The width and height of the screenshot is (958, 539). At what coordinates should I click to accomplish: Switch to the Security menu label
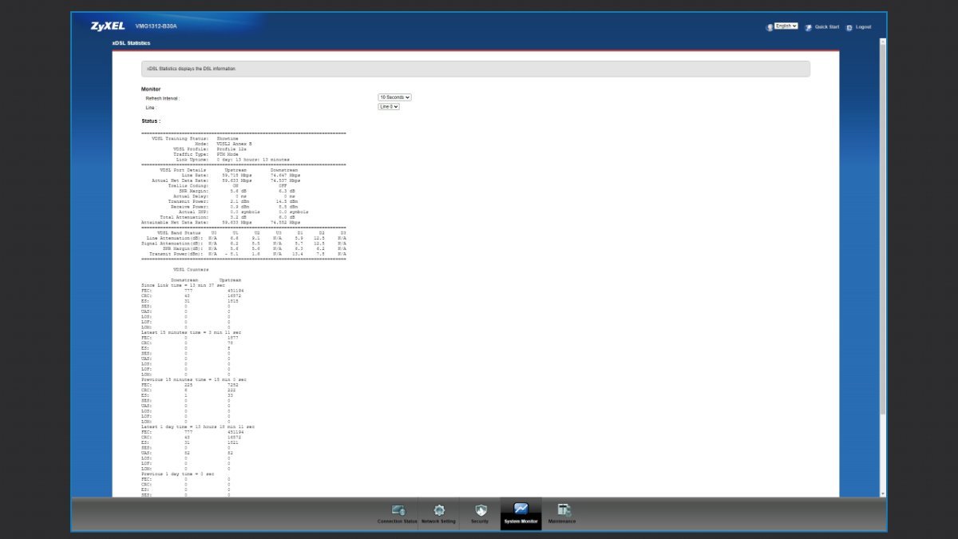tap(480, 521)
